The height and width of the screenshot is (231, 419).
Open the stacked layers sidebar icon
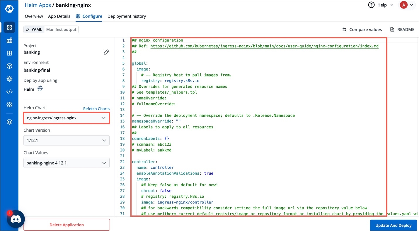(x=9, y=122)
